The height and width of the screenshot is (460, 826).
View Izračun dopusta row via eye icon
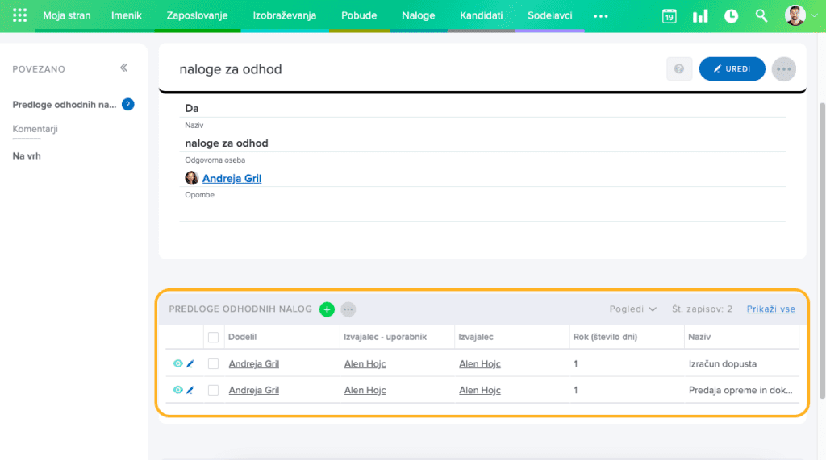point(178,364)
